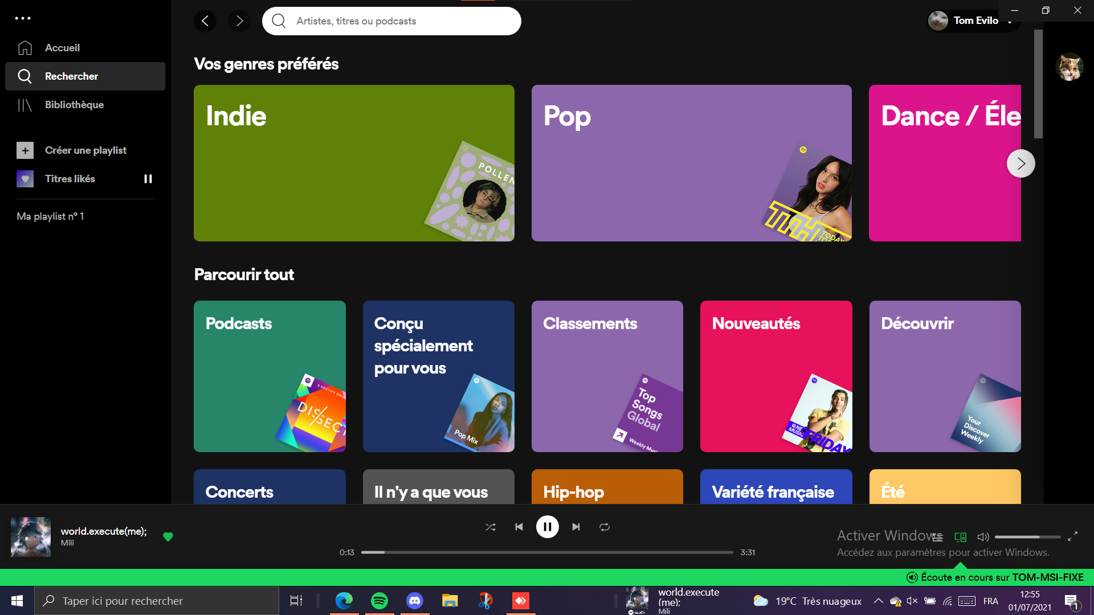
Task: Select the Accueil home icon
Action: pyautogui.click(x=25, y=48)
